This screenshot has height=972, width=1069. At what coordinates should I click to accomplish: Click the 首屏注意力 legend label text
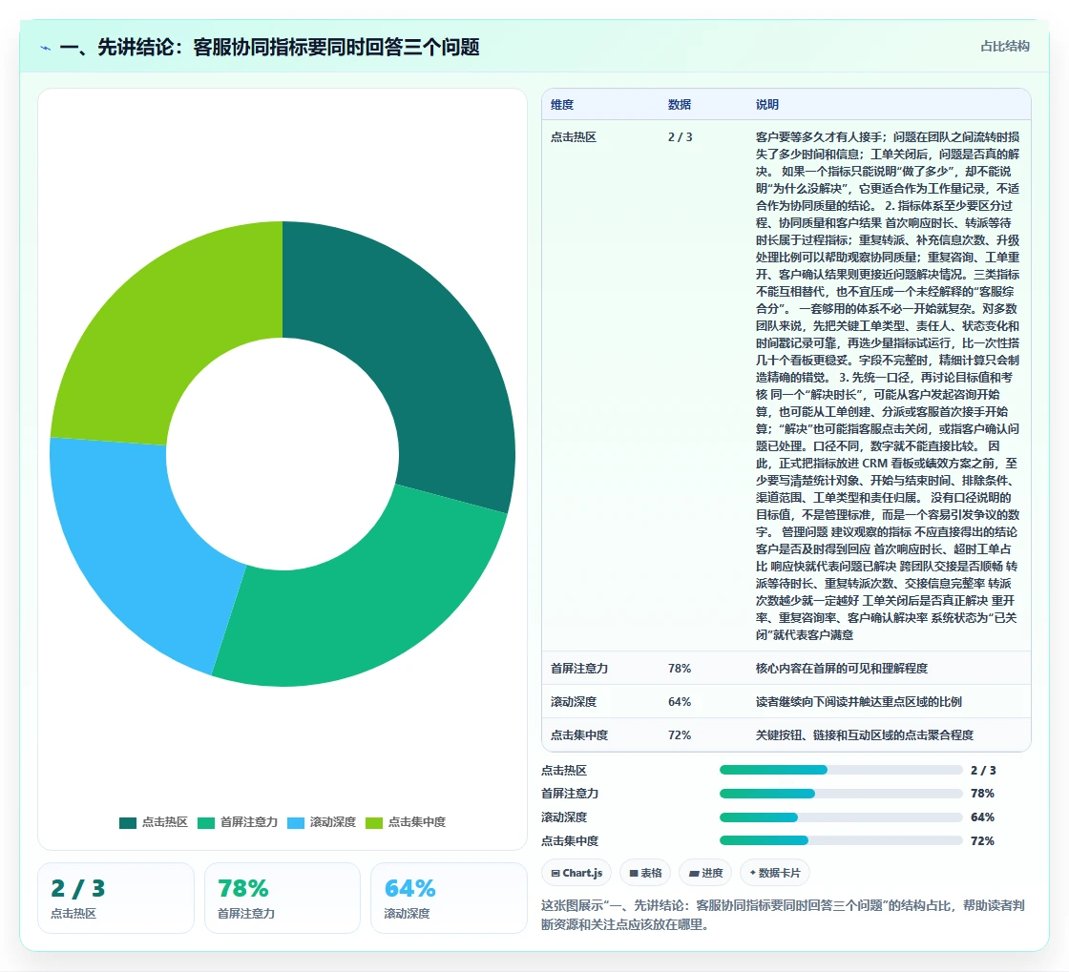(x=249, y=823)
